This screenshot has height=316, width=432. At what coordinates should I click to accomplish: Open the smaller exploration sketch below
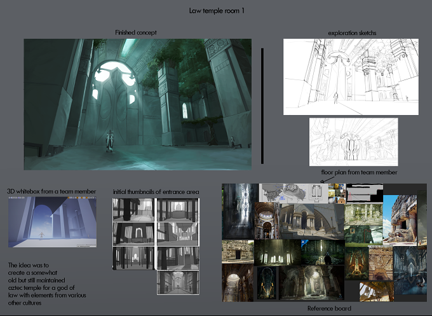tap(353, 142)
